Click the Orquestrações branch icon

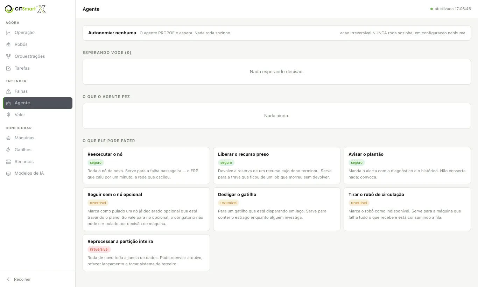(x=8, y=56)
